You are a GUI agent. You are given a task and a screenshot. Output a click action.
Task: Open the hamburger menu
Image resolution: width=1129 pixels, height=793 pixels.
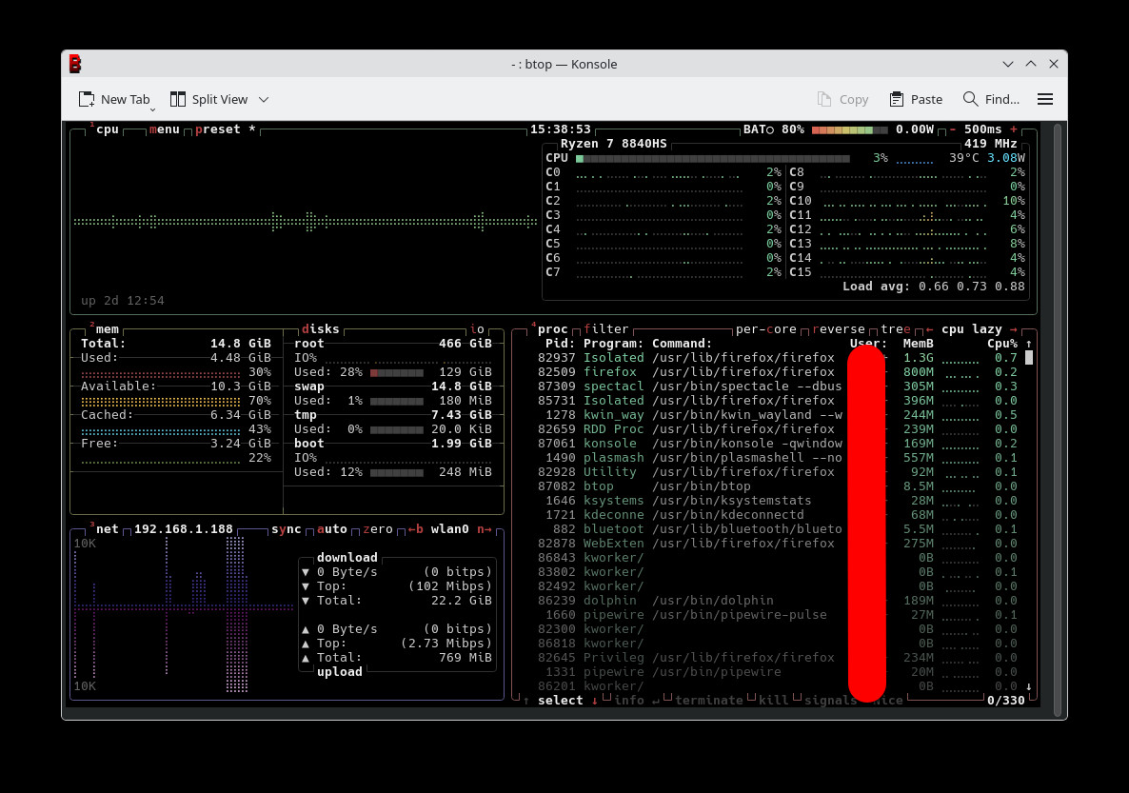tap(1045, 99)
